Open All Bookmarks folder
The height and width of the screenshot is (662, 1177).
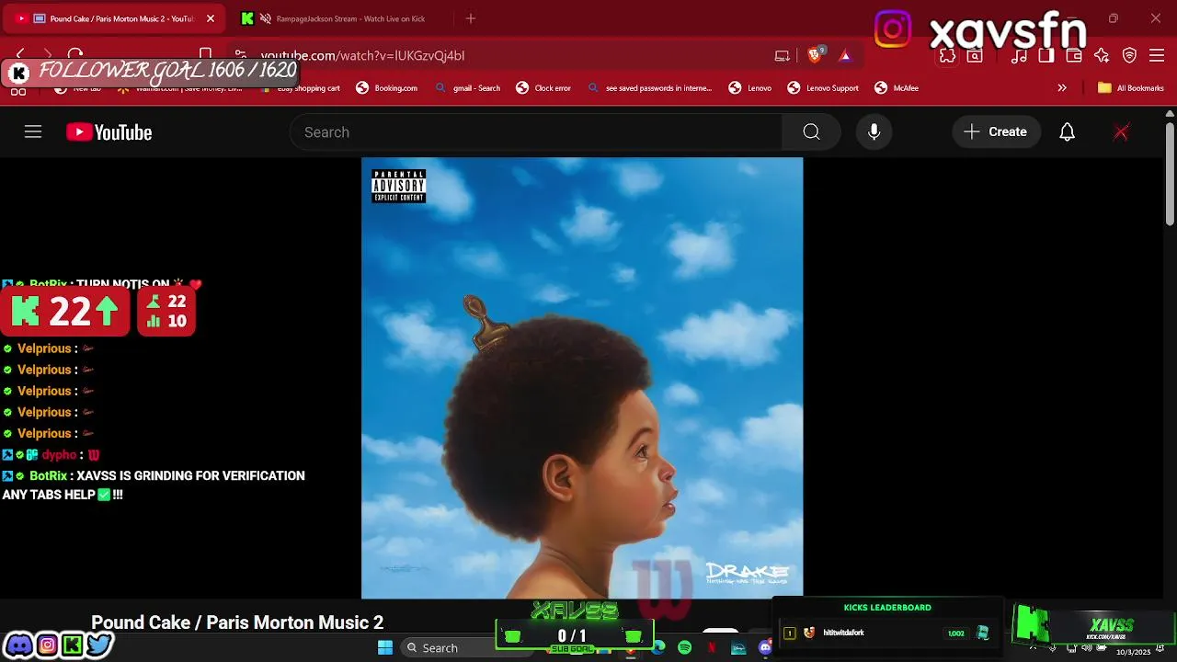click(1131, 88)
